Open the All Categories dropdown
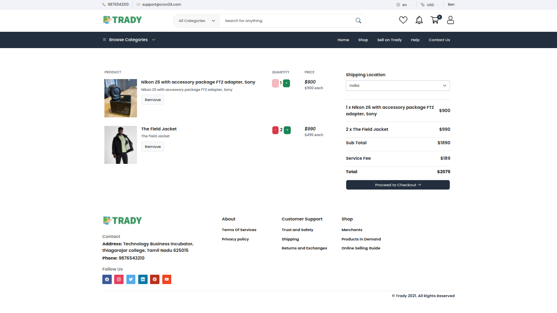The image size is (557, 313). [x=196, y=20]
